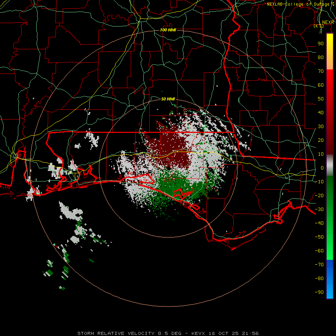Click the 50 value on velocity scale

click(321, 99)
